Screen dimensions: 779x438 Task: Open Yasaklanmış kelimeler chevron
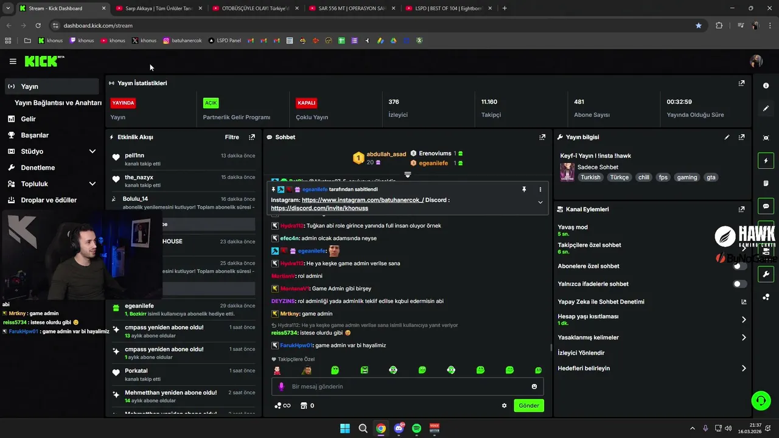coord(744,338)
